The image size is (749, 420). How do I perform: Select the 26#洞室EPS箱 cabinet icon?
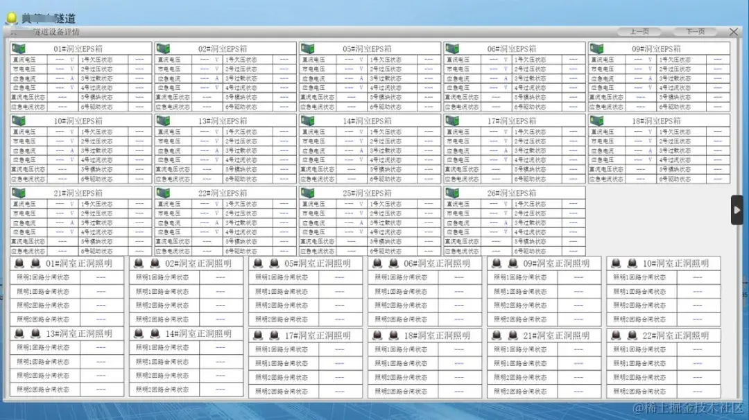[452, 193]
